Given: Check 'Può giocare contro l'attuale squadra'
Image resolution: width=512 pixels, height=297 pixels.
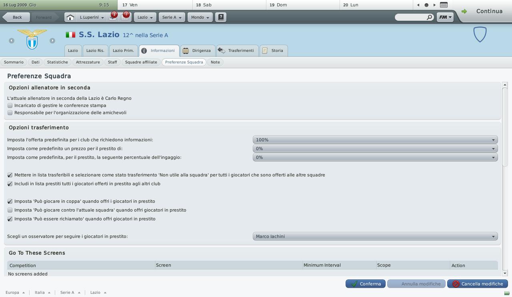Looking at the screenshot, I should 10,210.
